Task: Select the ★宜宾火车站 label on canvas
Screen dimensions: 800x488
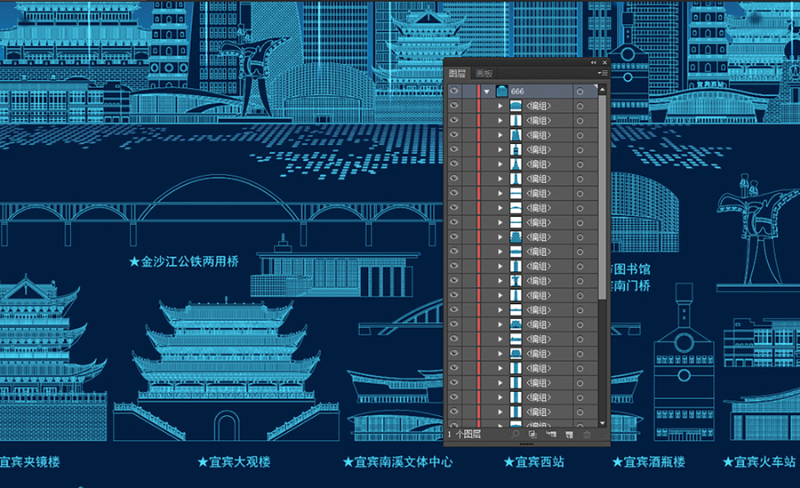Action: [x=759, y=462]
